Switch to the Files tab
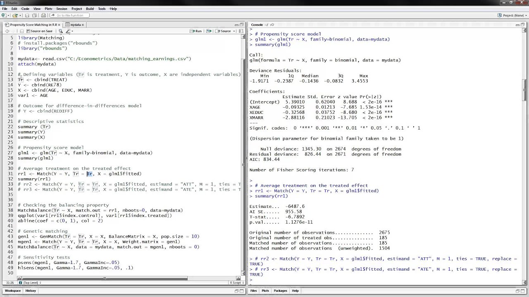529x297 pixels. (x=253, y=291)
